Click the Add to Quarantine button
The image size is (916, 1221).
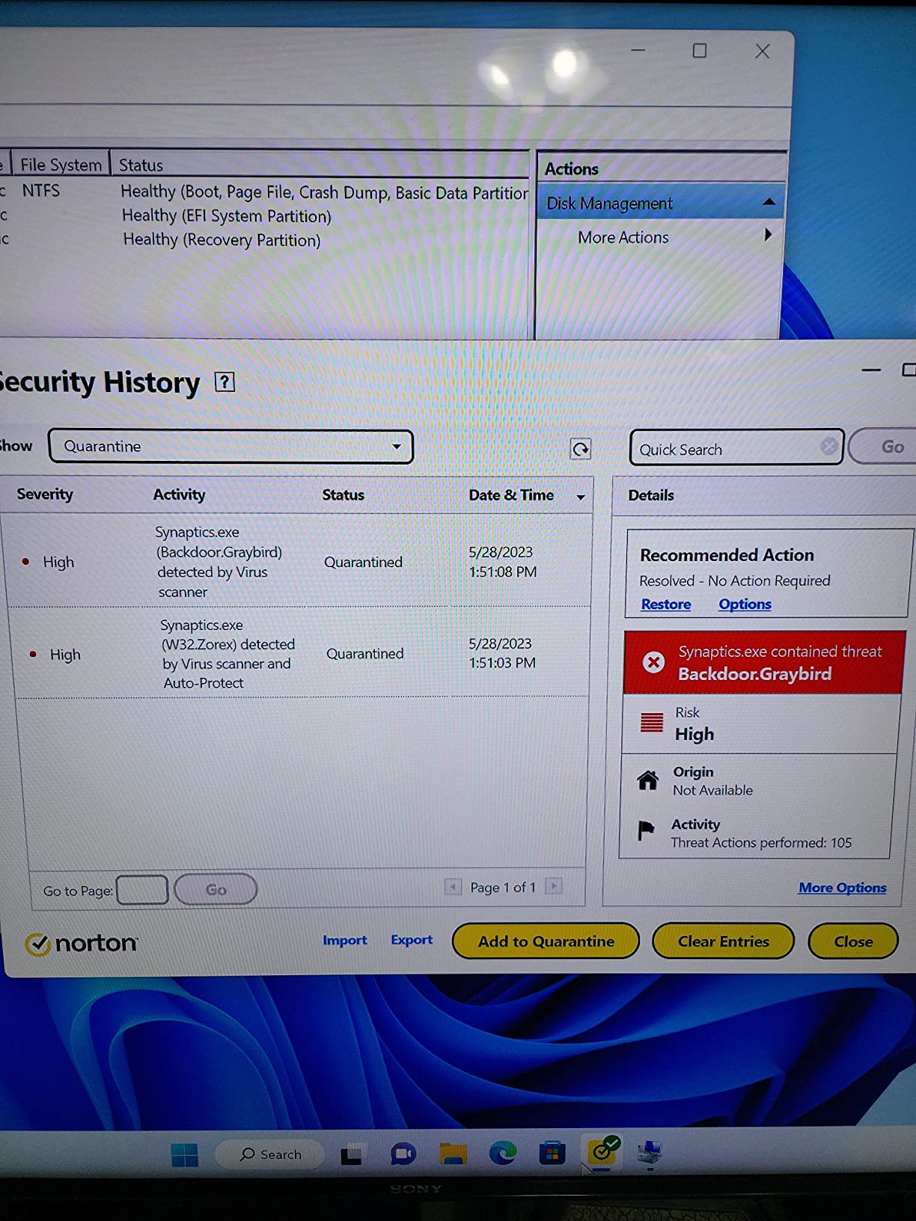[x=546, y=941]
